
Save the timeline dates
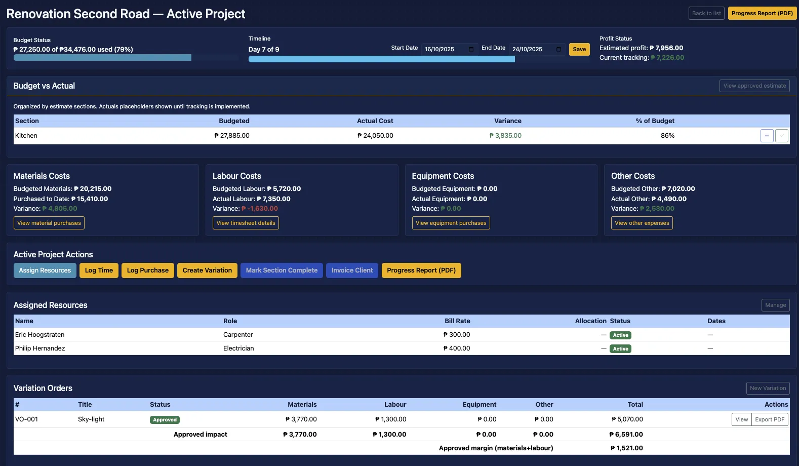click(x=579, y=49)
